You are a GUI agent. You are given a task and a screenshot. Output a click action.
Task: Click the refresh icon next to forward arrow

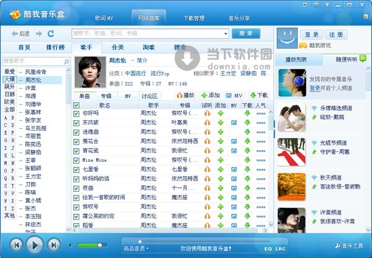click(51, 33)
